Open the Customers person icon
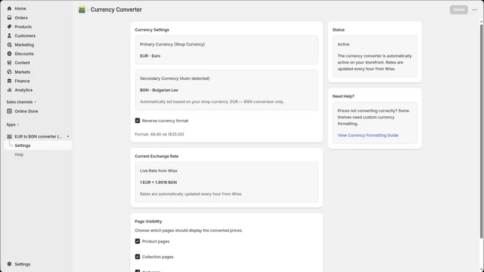 (x=9, y=36)
